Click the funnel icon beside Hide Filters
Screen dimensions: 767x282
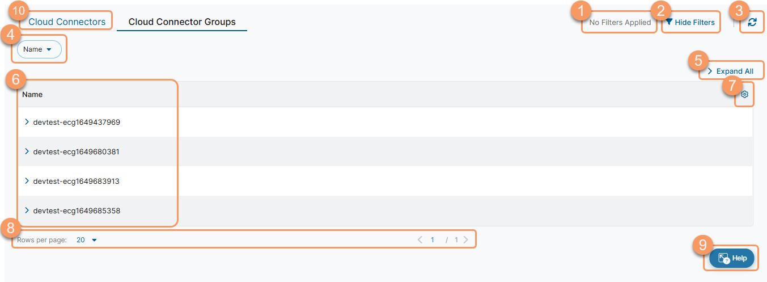pos(669,22)
